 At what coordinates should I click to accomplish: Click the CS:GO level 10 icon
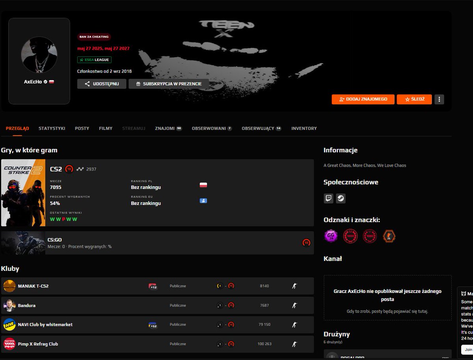pos(306,243)
